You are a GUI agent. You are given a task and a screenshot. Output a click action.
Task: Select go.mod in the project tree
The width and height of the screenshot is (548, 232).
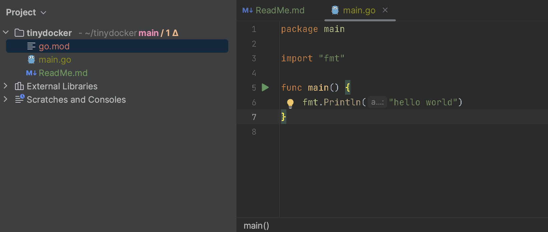coord(54,46)
